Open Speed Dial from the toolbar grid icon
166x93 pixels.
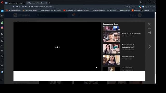(x=17, y=7)
